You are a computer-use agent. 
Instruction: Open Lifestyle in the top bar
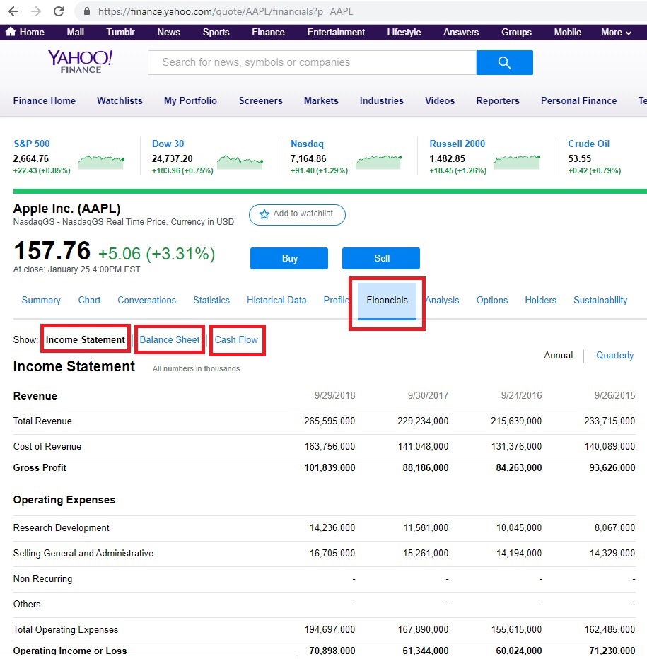click(x=404, y=32)
